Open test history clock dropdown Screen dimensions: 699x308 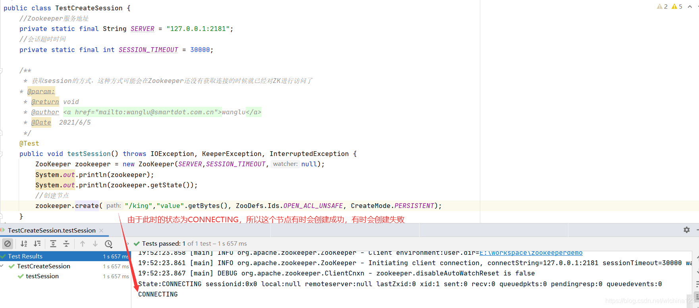point(109,244)
